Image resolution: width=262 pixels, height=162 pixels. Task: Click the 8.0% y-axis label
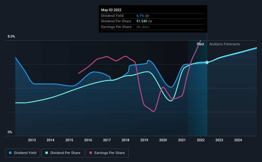click(x=11, y=36)
